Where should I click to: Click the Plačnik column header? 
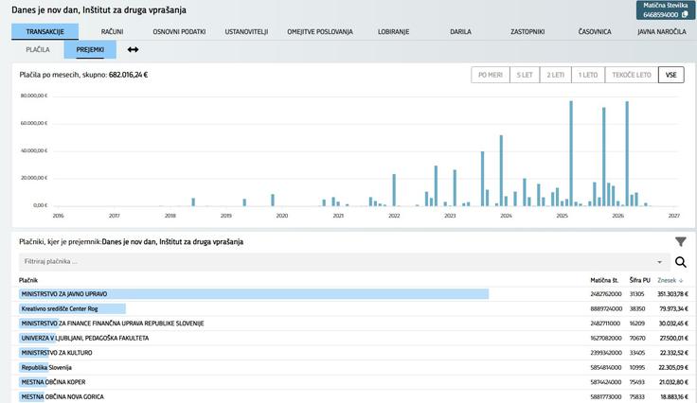tap(28, 281)
